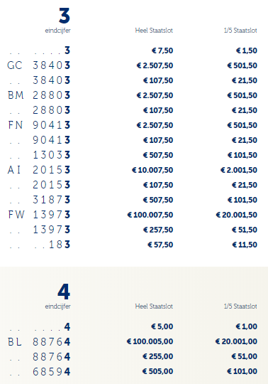
Task: Click the € 100.007,50 prize amount
Action: click(x=150, y=215)
